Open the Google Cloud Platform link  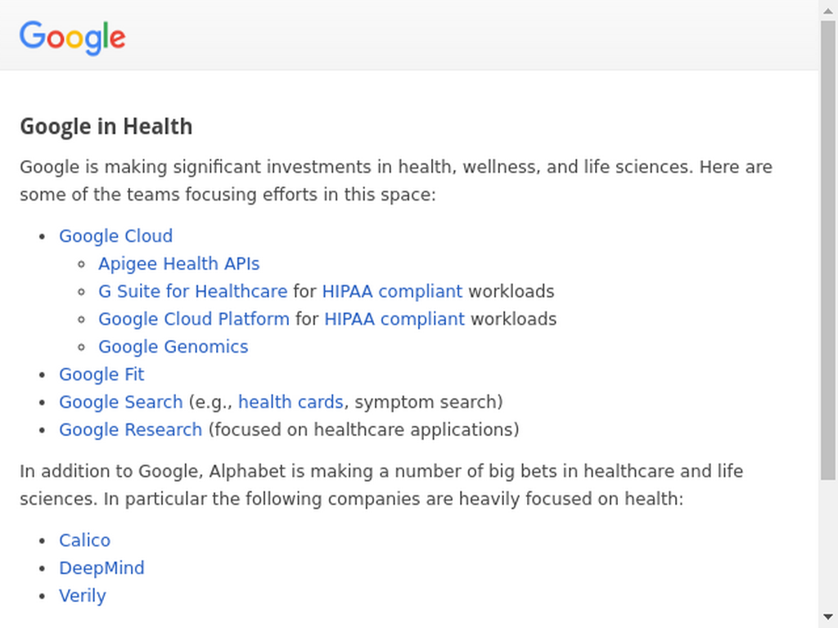[x=194, y=320]
